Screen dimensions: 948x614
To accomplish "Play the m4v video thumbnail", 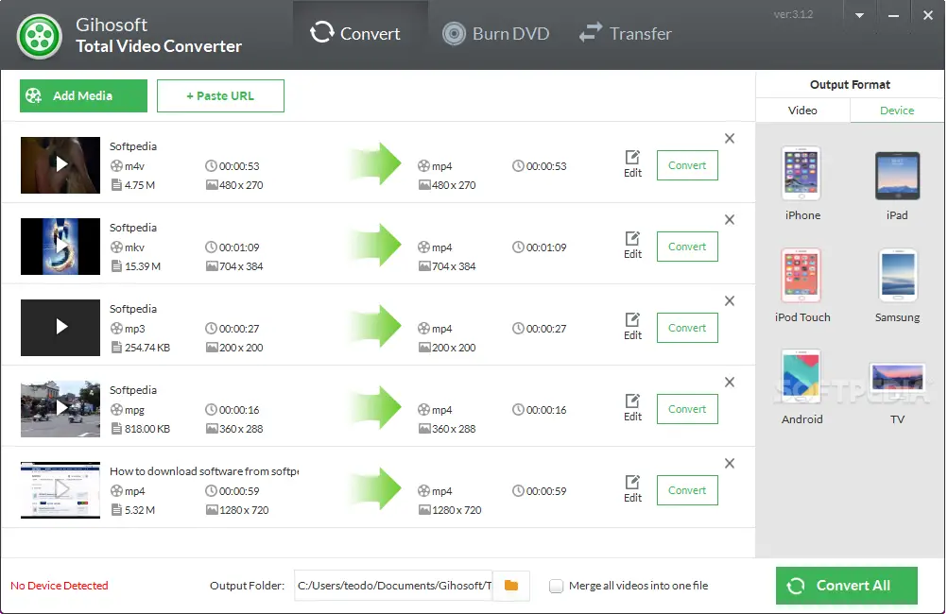I will (60, 165).
